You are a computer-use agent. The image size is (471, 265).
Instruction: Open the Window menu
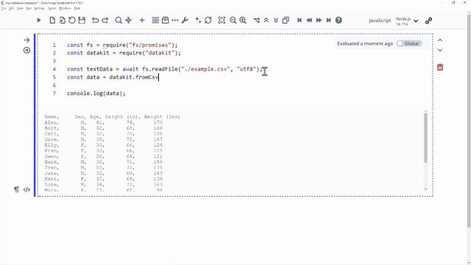65,8
